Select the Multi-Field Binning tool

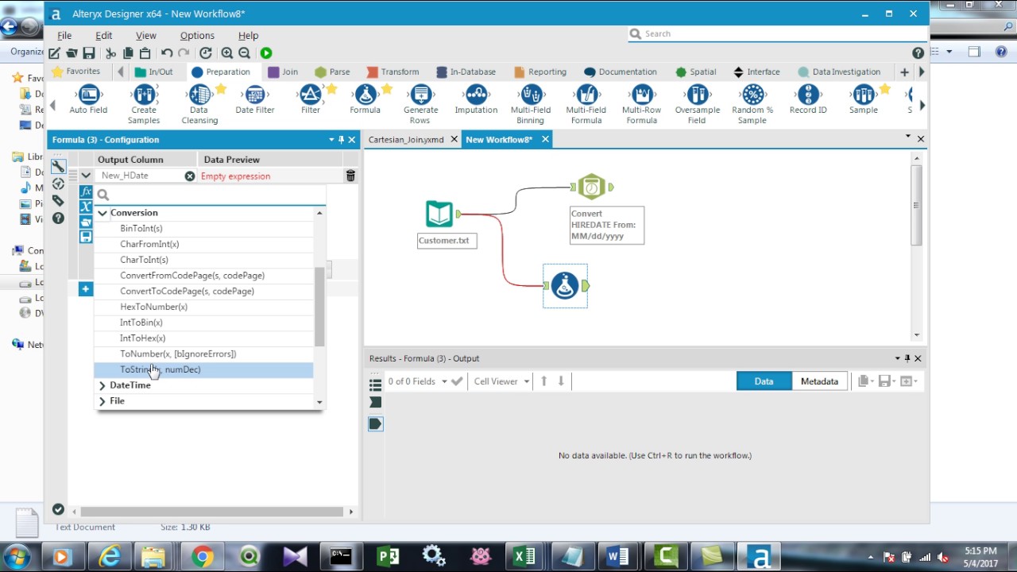(x=531, y=105)
